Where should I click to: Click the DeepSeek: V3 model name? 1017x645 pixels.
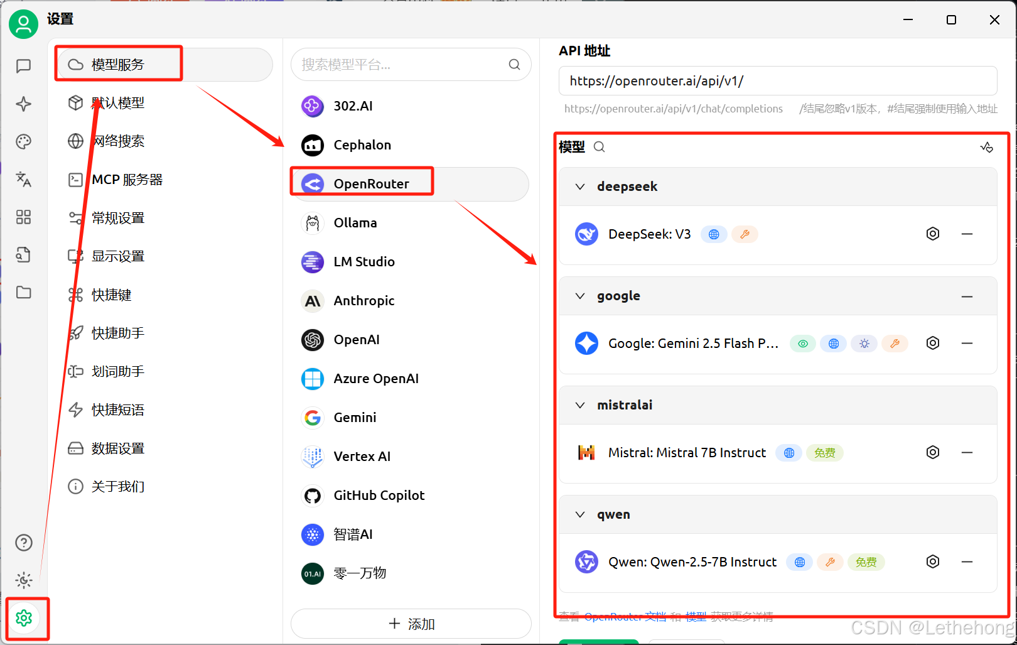(649, 234)
